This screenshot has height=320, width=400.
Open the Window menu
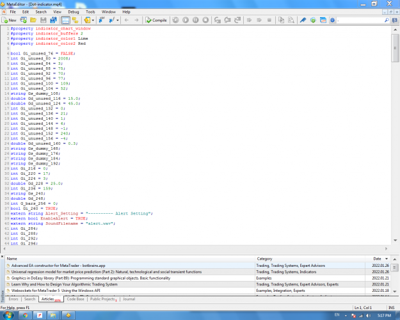(x=109, y=12)
